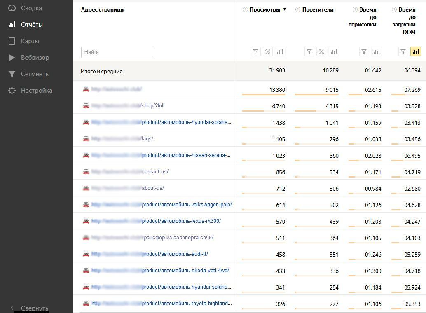Open Отчёты in the sidebar
Image resolution: width=426 pixels, height=313 pixels.
[32, 25]
